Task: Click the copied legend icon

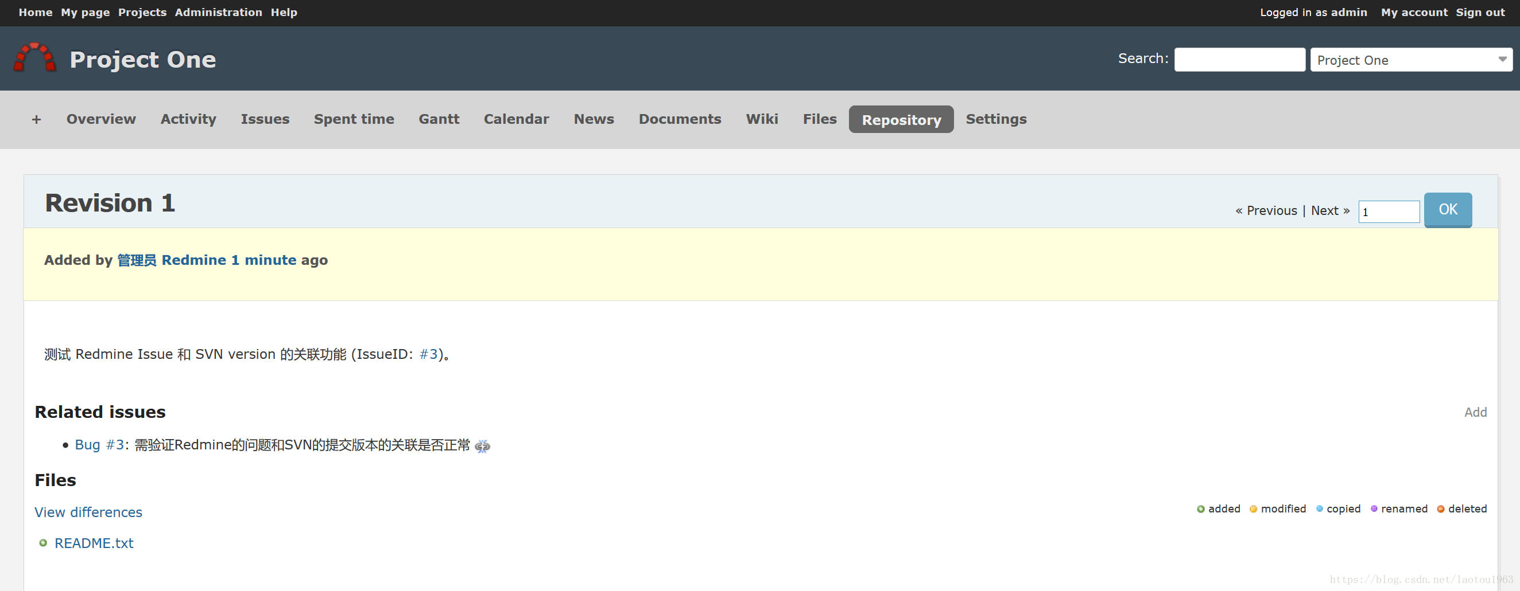Action: click(1319, 508)
